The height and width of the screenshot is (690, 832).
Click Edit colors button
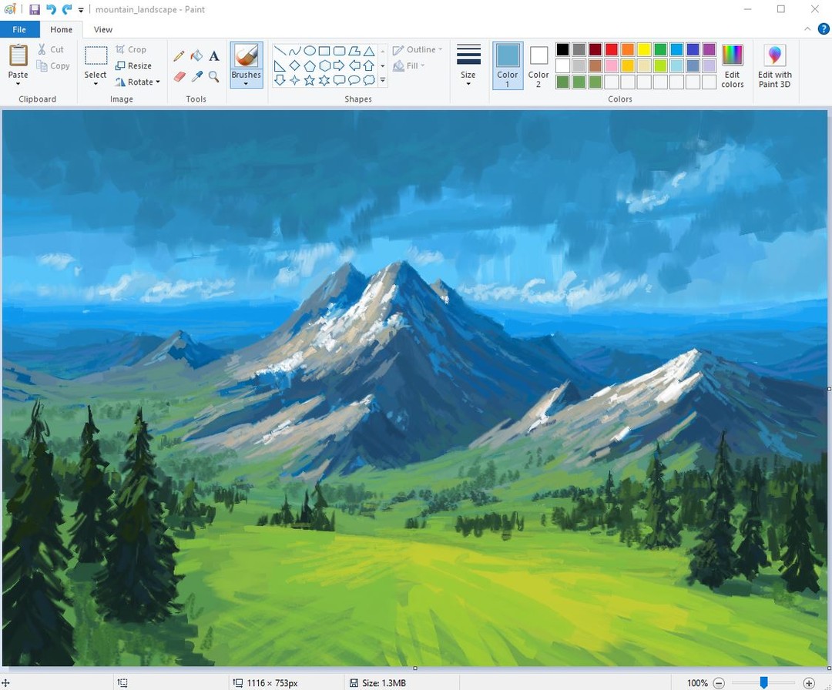pyautogui.click(x=733, y=66)
